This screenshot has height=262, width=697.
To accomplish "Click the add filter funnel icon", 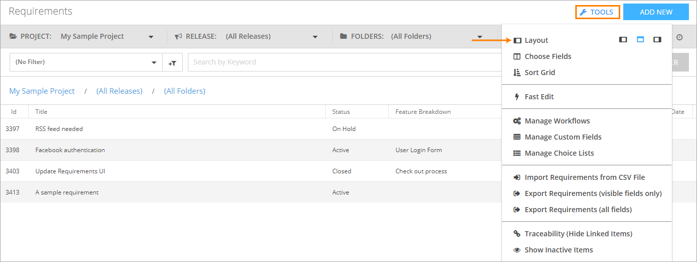I will (172, 62).
